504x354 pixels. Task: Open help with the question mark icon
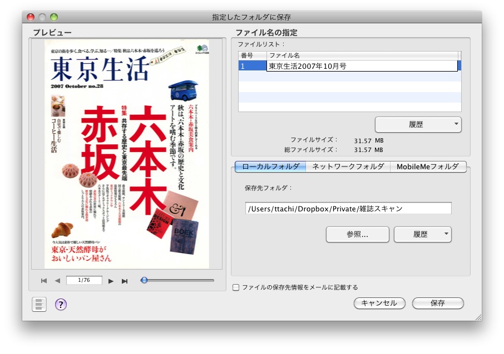tap(61, 304)
